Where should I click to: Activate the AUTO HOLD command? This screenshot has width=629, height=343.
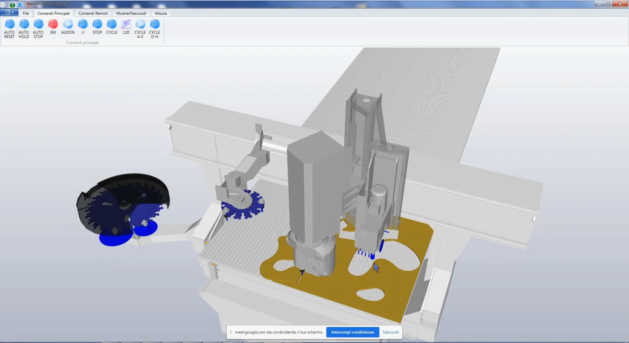24,24
